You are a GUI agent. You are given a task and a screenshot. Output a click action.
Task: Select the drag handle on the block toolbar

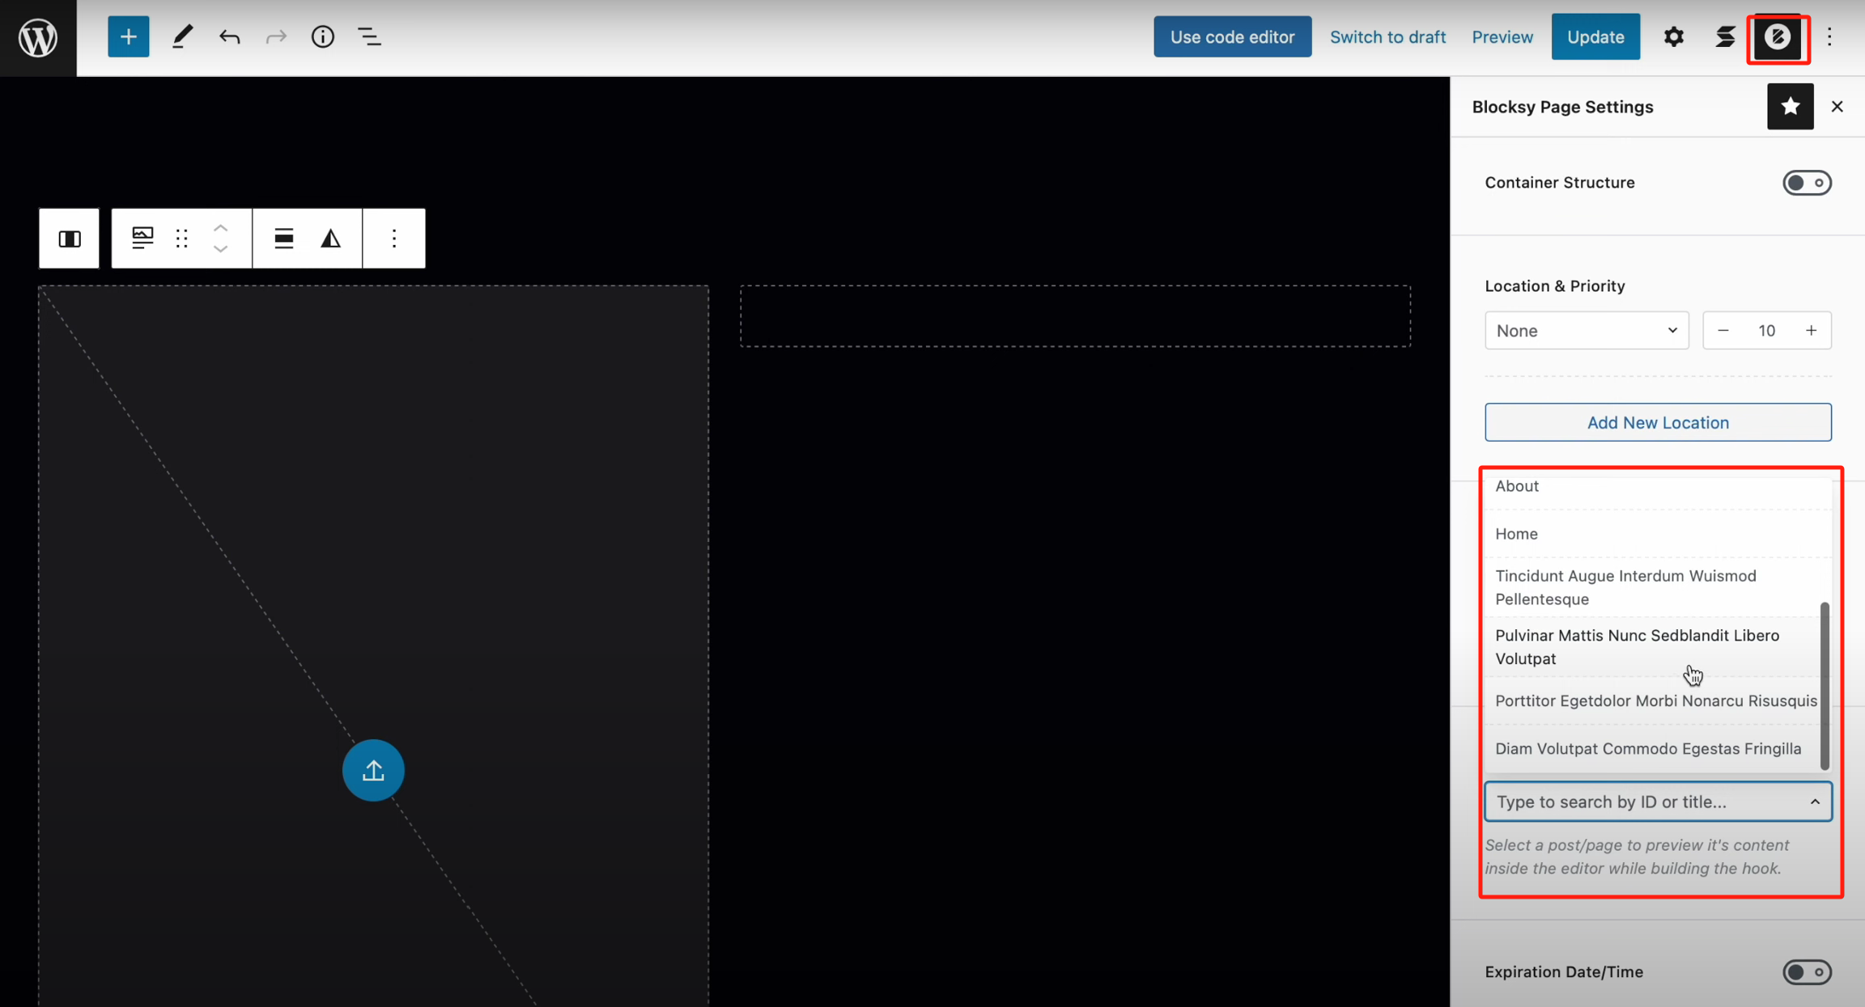coord(181,238)
